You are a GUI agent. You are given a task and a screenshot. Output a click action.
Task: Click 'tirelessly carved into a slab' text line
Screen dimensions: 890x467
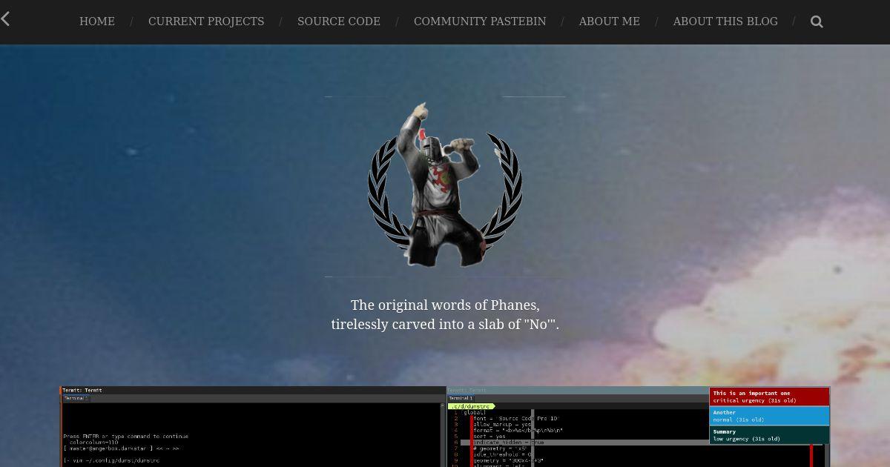click(445, 325)
